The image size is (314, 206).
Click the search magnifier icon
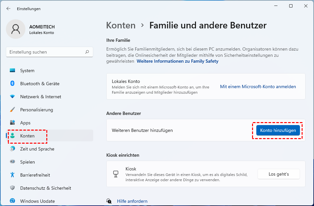(x=87, y=52)
